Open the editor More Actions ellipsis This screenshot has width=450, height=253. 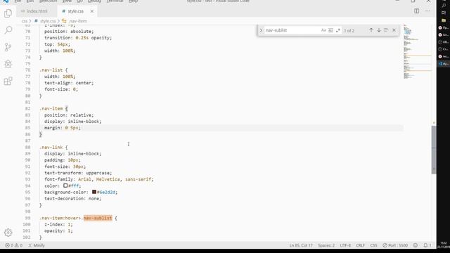[x=427, y=11]
